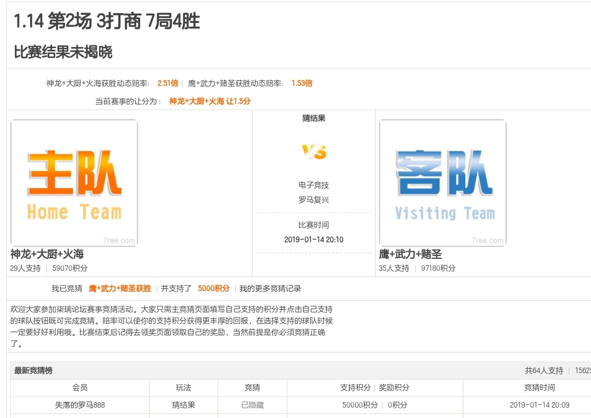
Task: Click the 玩法 column header
Action: point(183,387)
